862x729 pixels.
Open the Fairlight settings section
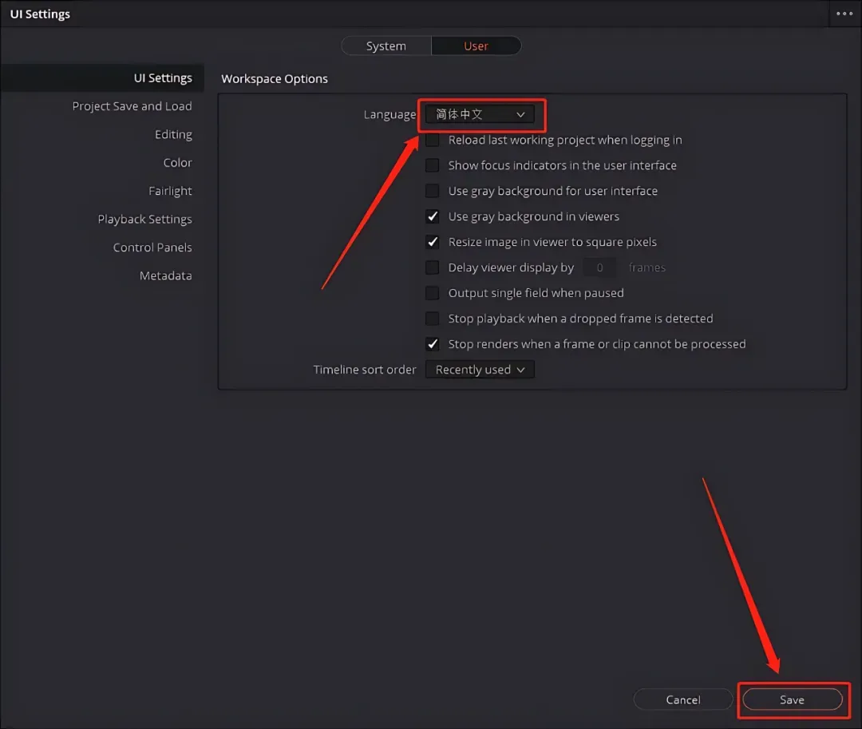[170, 191]
